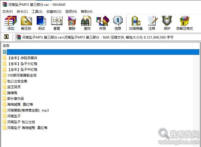Select folder 河南坠子 海瑞喊冤 莫红梅
Viewport: 201px width, 147px height.
[x=25, y=128]
